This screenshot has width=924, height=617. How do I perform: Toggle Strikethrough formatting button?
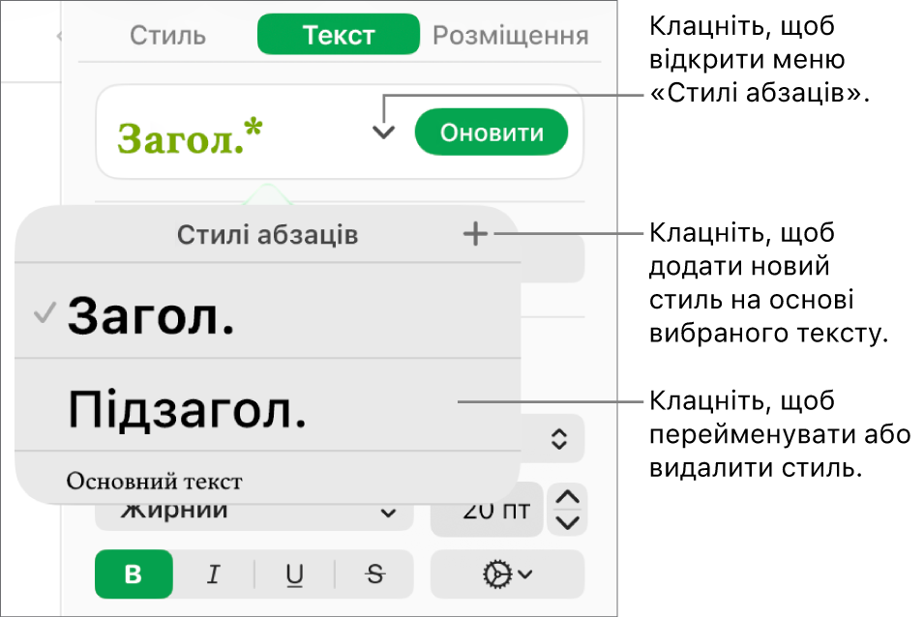(374, 574)
